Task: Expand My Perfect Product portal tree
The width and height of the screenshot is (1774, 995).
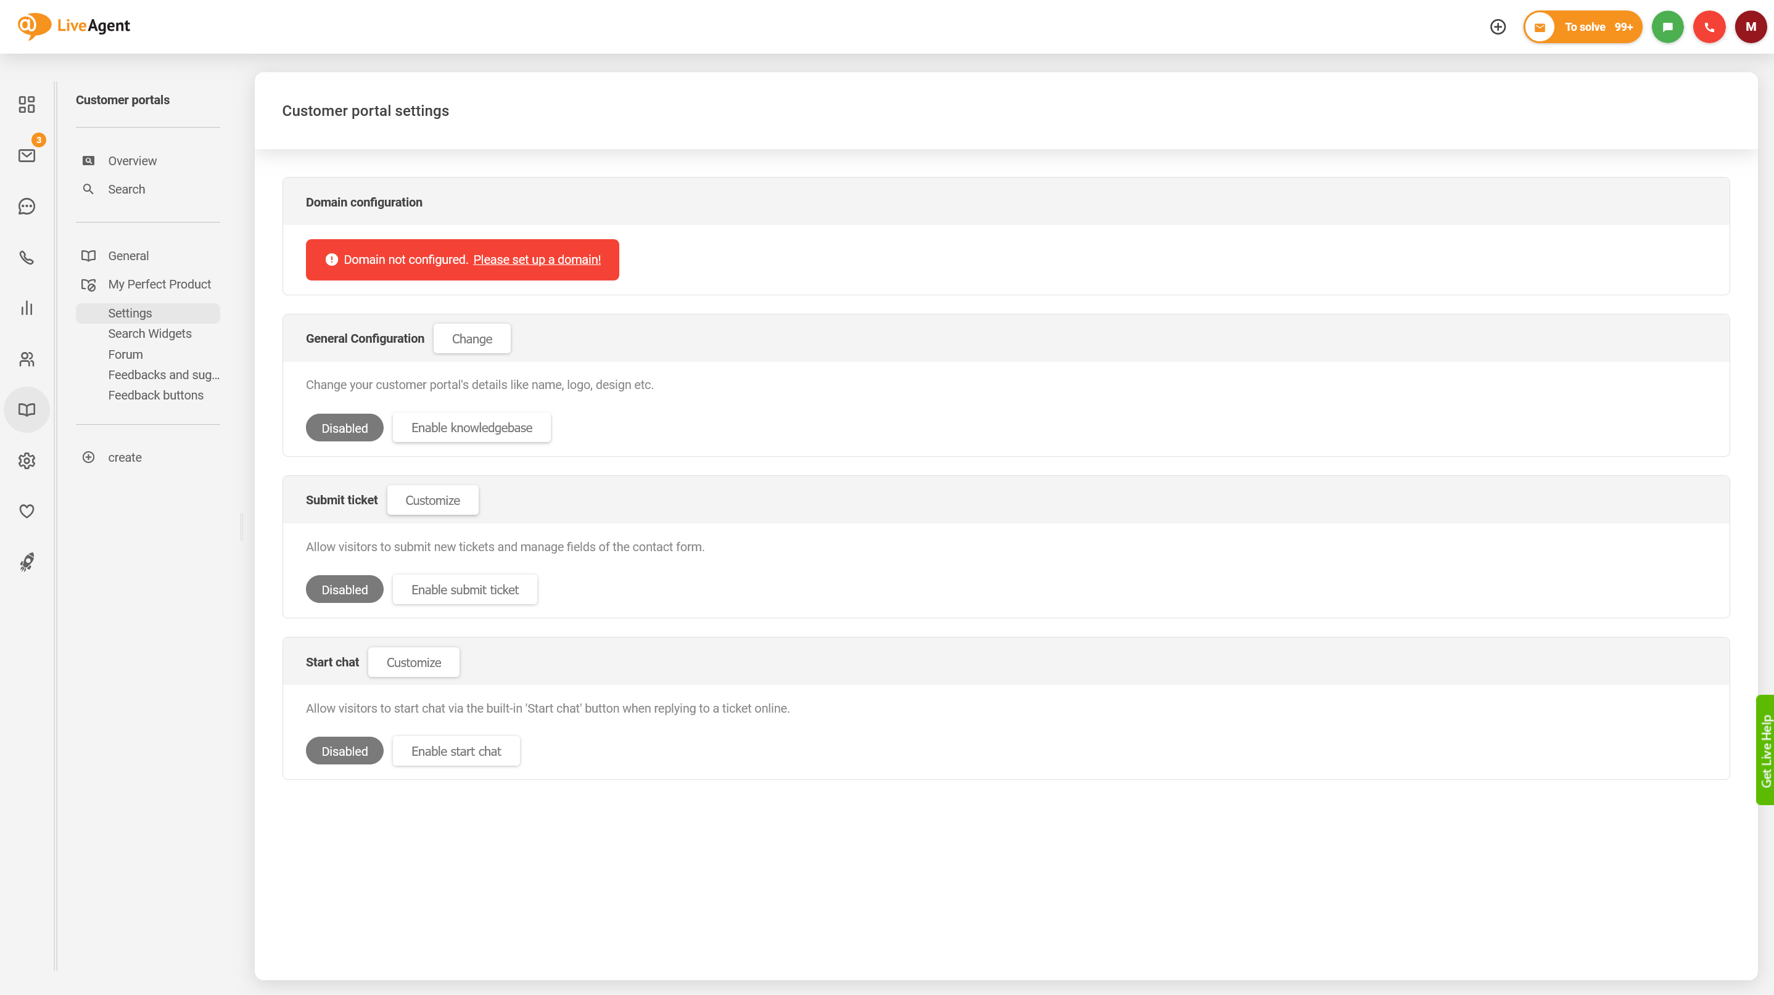Action: [159, 284]
